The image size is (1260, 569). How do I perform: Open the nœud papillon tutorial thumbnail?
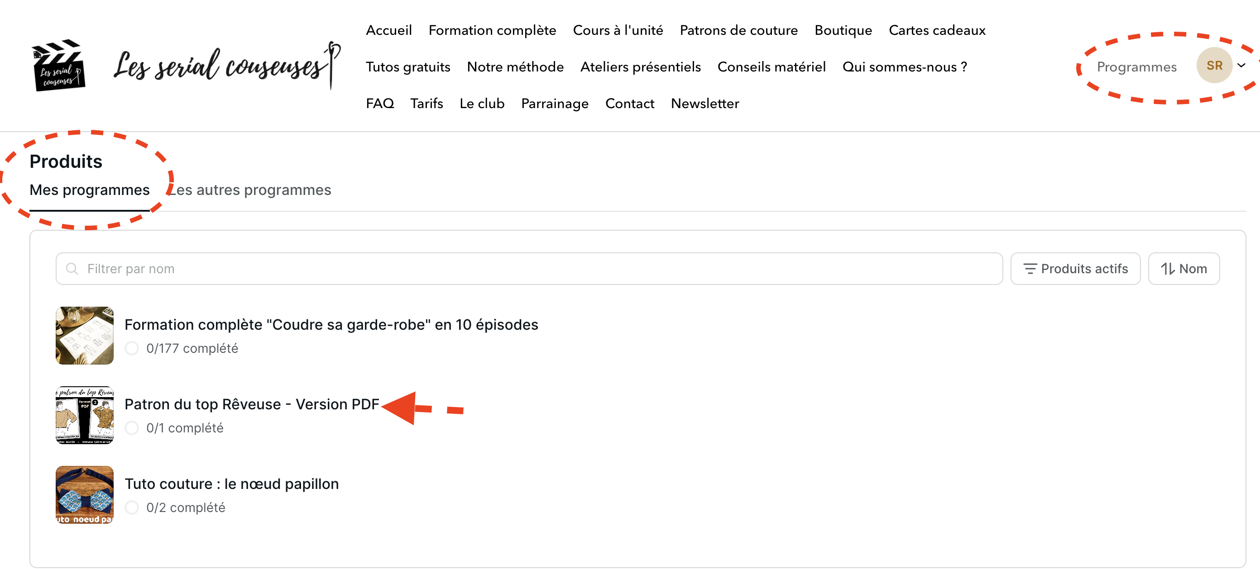pos(85,495)
